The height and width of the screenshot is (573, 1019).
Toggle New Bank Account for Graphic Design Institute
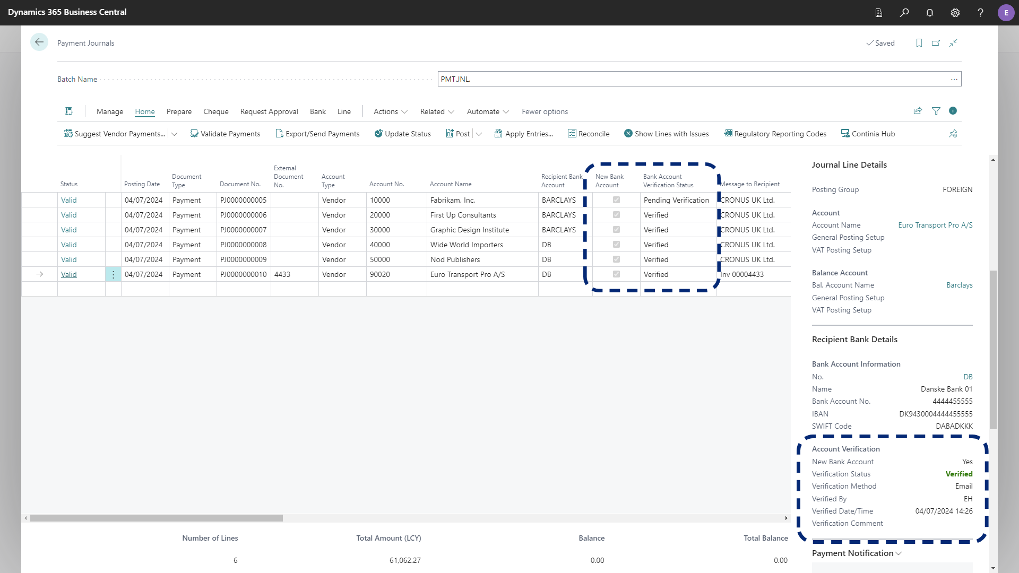(x=616, y=230)
